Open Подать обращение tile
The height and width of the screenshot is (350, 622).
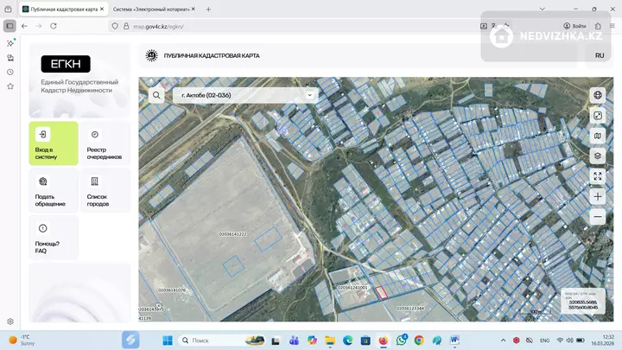[54, 190]
